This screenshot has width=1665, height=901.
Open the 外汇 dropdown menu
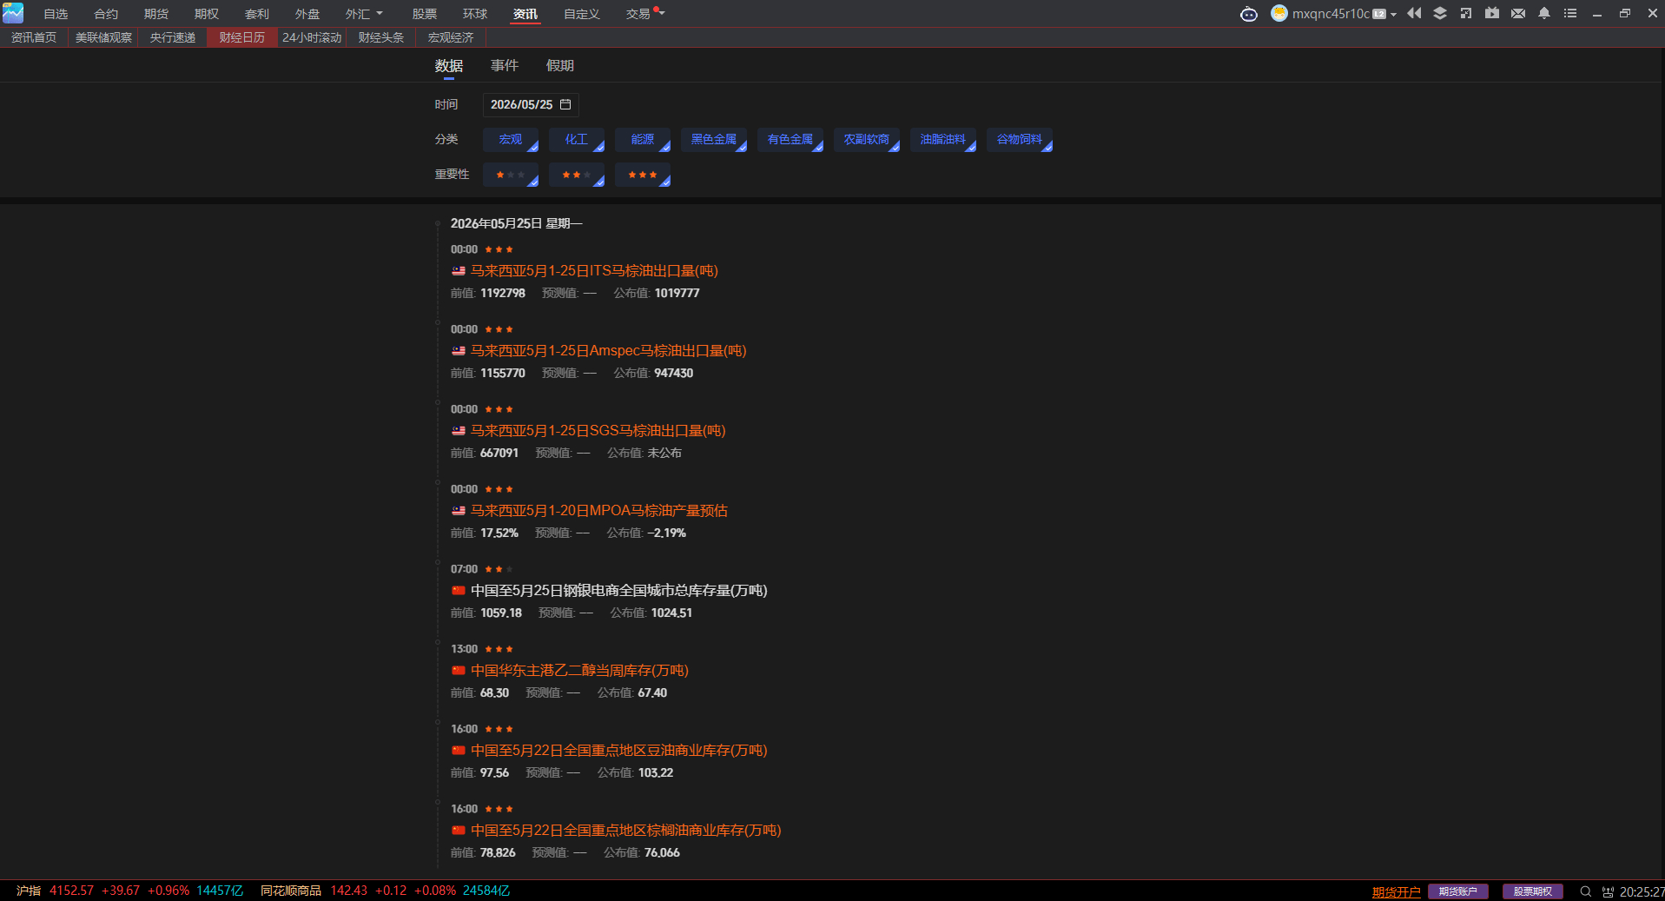364,14
